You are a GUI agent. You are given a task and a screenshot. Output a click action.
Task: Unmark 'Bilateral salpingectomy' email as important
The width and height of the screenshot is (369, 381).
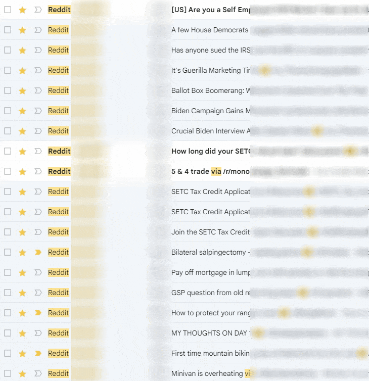point(38,252)
